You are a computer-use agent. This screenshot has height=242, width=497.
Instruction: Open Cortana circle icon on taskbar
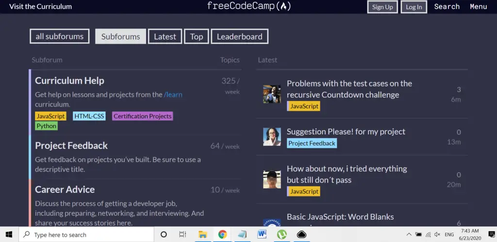pos(164,234)
